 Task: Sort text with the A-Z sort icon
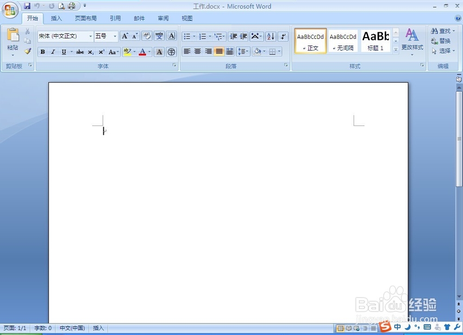271,36
